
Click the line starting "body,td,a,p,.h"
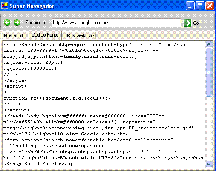pos(70,57)
